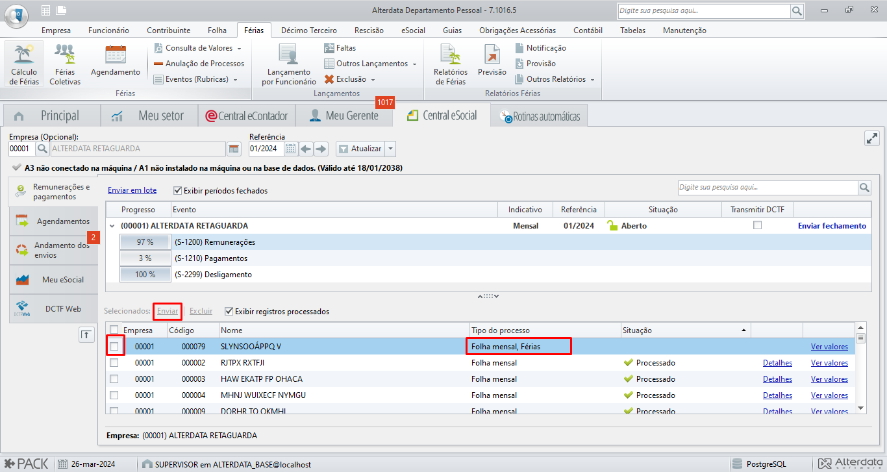Go to next reference month arrow
The image size is (887, 472).
(x=321, y=149)
